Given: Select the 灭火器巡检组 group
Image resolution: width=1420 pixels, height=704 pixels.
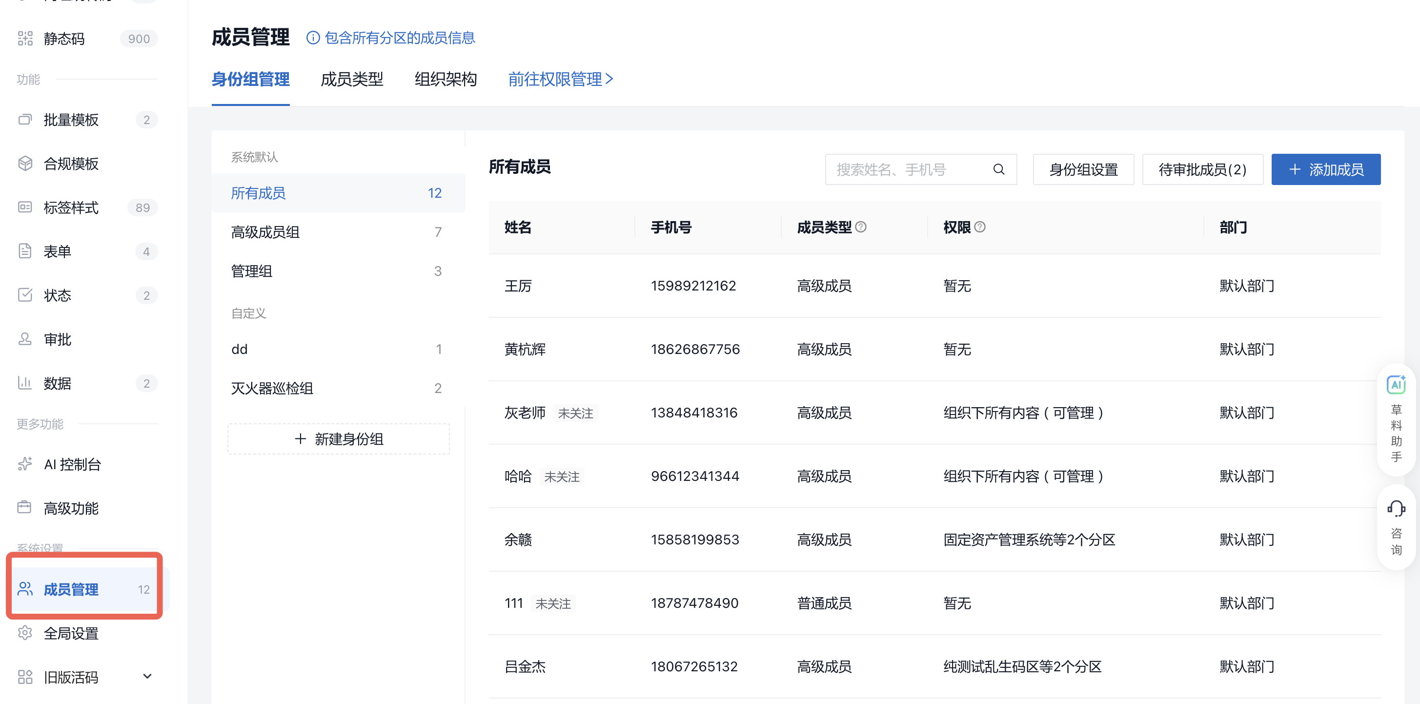Looking at the screenshot, I should click(339, 389).
